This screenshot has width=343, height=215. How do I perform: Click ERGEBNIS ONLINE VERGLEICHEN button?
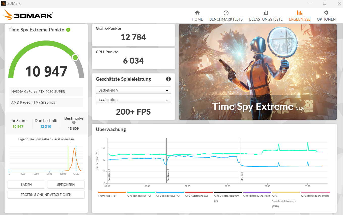(46, 195)
